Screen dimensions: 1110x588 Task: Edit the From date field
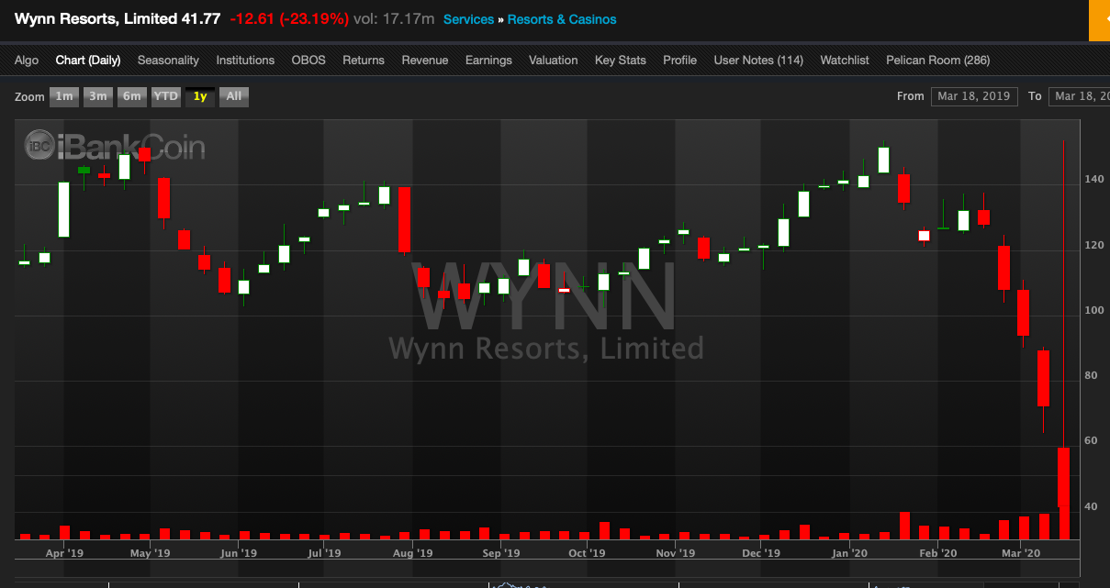click(974, 96)
